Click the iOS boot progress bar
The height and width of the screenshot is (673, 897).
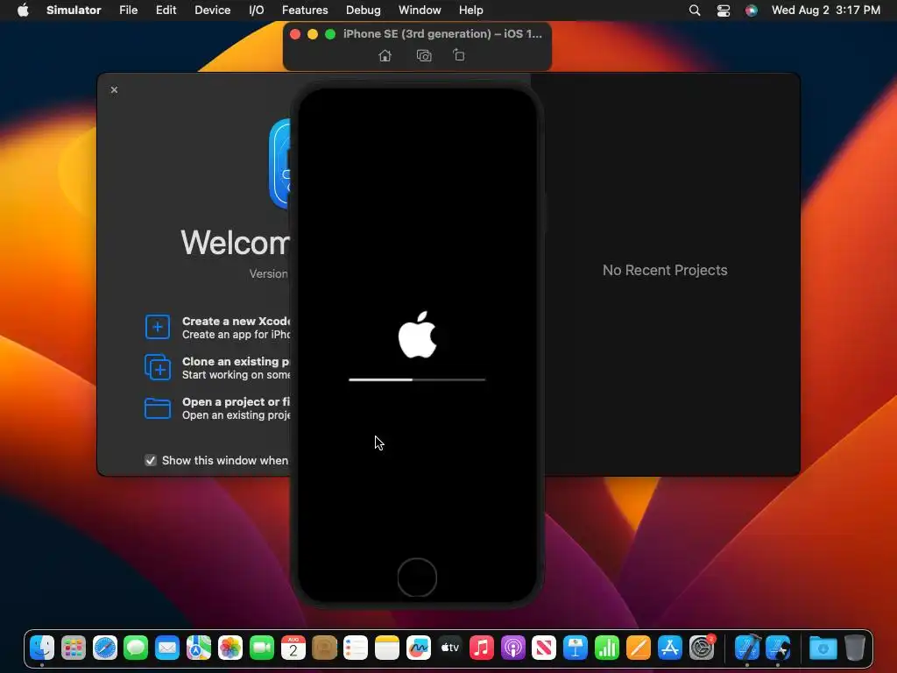click(x=417, y=379)
